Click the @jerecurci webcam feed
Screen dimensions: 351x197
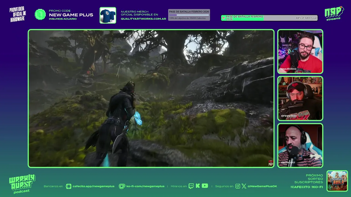point(300,146)
